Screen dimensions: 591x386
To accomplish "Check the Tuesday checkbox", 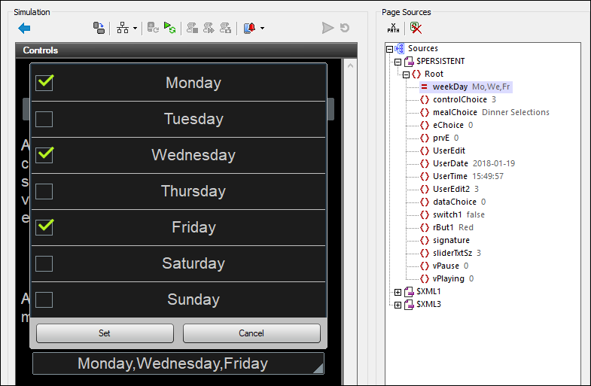I will pos(44,119).
